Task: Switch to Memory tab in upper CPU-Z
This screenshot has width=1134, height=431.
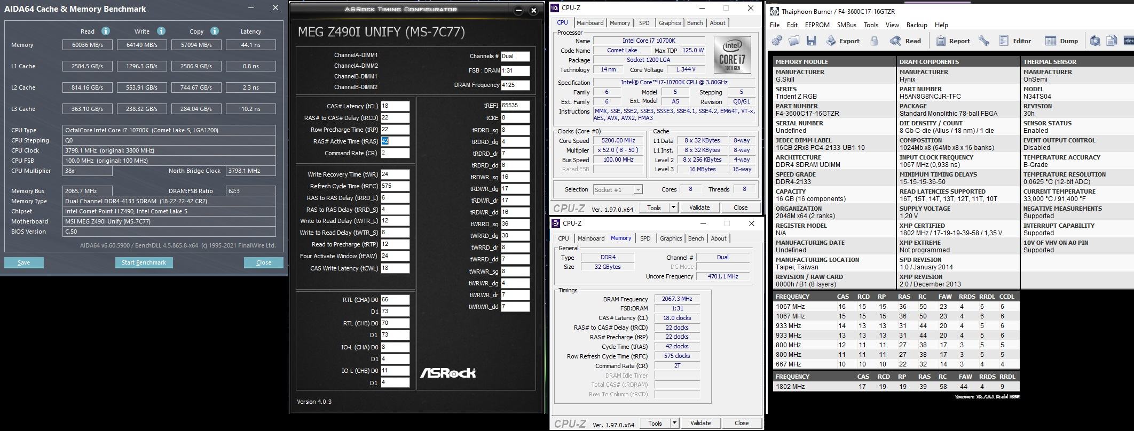Action: pos(620,23)
